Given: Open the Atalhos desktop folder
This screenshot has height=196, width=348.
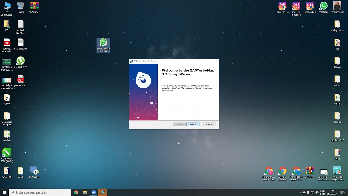Looking at the screenshot, I should tap(7, 136).
